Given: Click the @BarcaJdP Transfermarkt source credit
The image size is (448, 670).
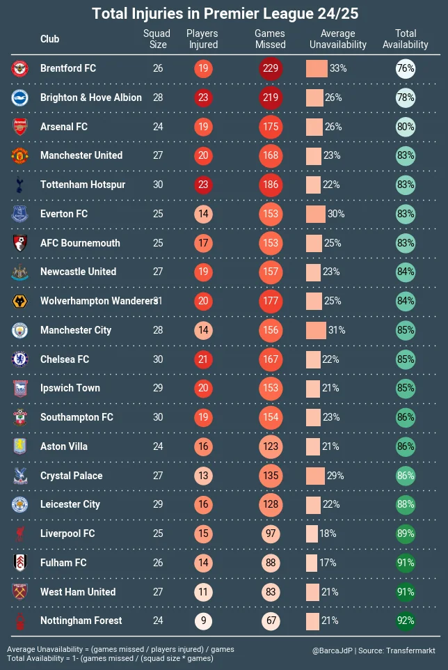Looking at the screenshot, I should pos(374,650).
